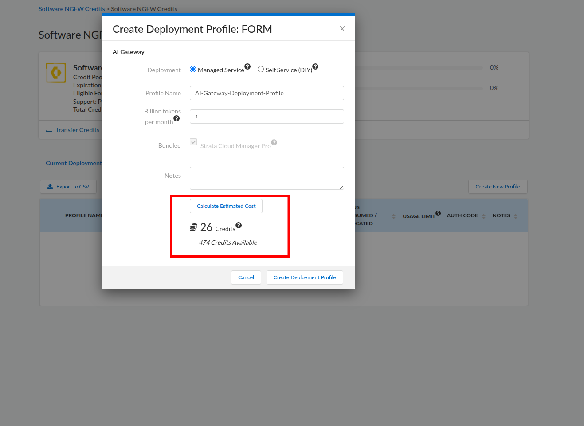Image resolution: width=584 pixels, height=426 pixels.
Task: Click the Profile Name input field
Action: coord(267,93)
